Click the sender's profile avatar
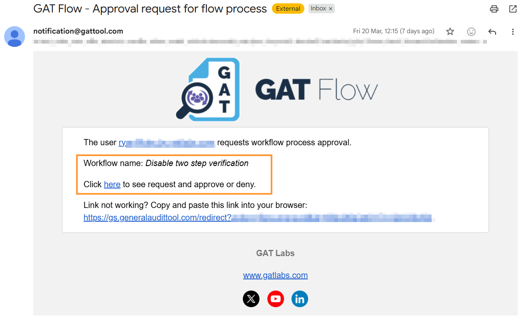 click(x=15, y=37)
